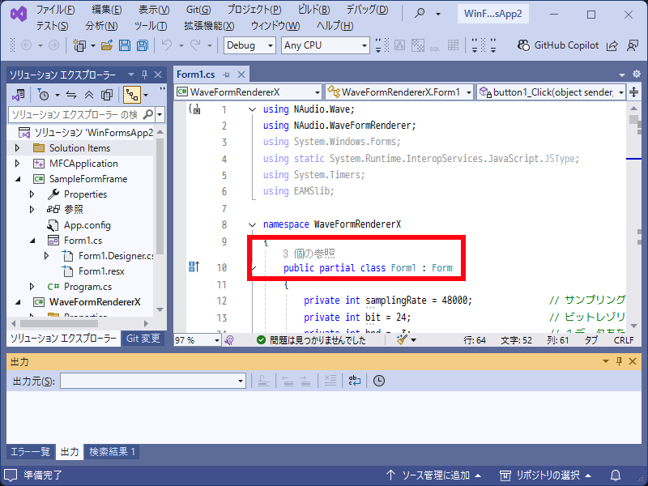648x486 pixels.
Task: Toggle auto-hide pin on Solution Explorer
Action: click(x=144, y=75)
